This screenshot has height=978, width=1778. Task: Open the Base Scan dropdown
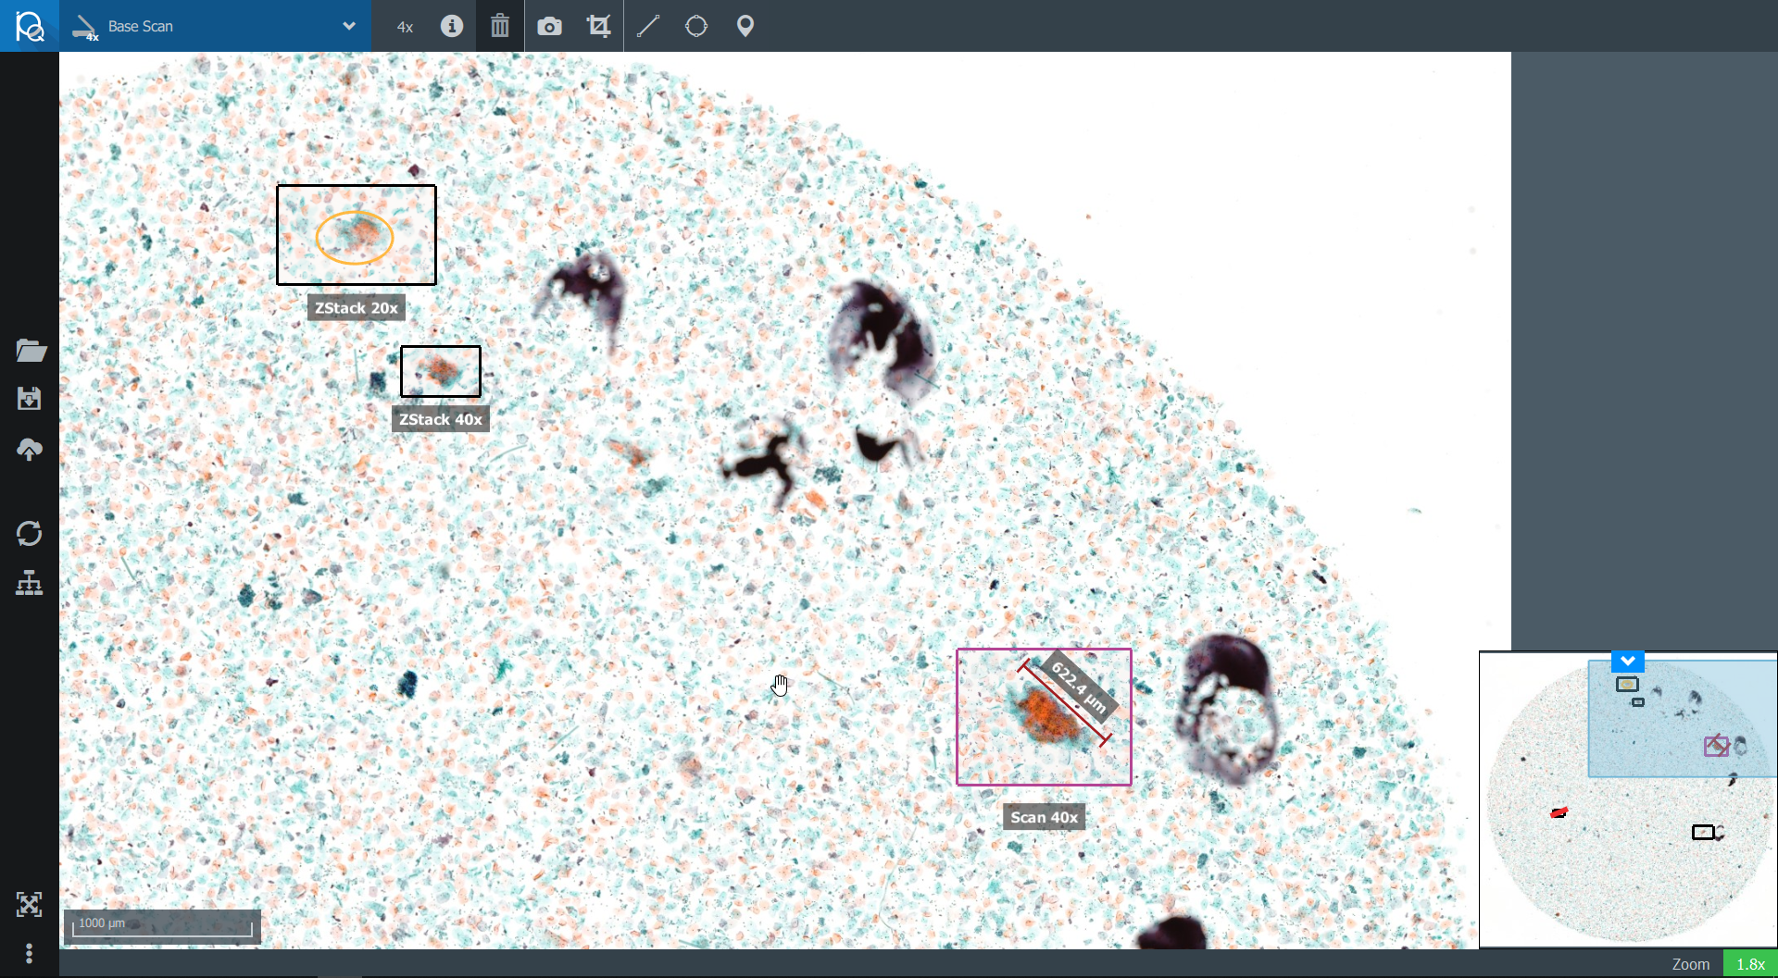pyautogui.click(x=216, y=26)
